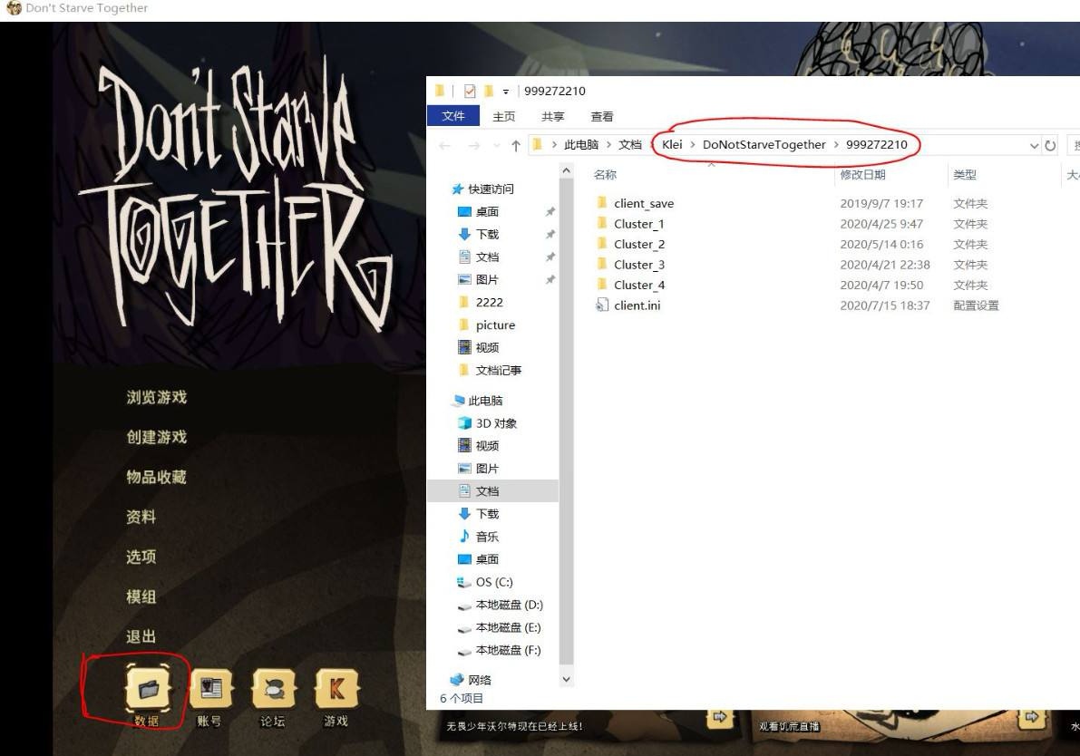This screenshot has height=756, width=1080.
Task: Click Klei in the address path
Action: click(672, 145)
